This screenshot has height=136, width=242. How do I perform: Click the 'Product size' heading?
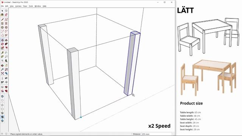(191, 103)
